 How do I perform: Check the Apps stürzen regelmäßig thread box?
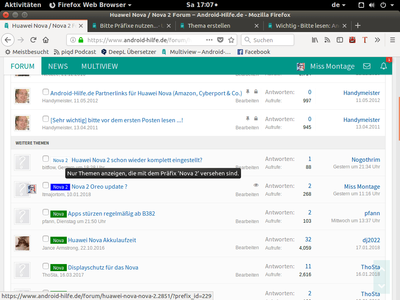click(x=46, y=212)
